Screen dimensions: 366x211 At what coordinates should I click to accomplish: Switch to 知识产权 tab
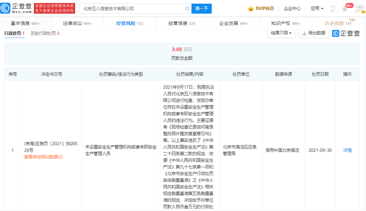click(x=286, y=23)
